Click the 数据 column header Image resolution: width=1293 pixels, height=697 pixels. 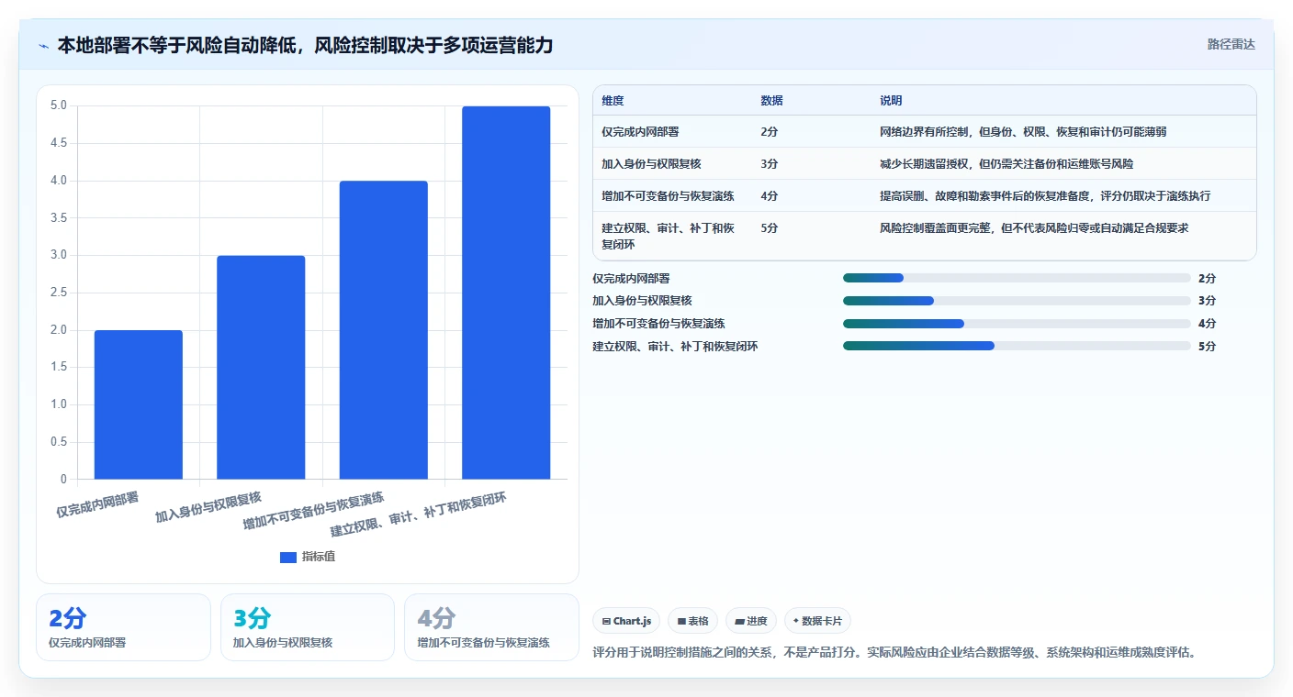[771, 101]
